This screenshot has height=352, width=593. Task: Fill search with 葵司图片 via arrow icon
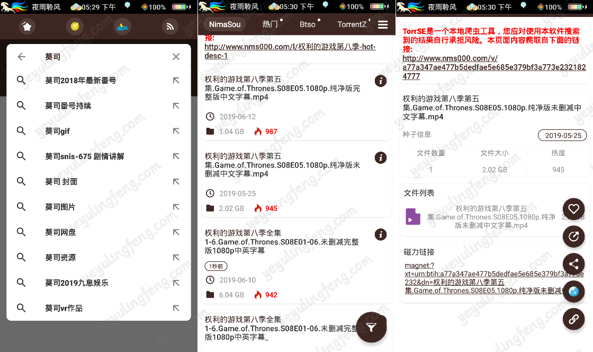[x=176, y=207]
